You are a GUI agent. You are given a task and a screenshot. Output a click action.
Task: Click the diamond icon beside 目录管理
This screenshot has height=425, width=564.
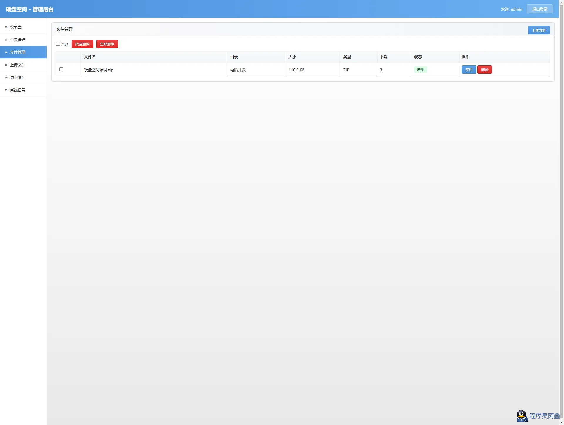(x=6, y=40)
